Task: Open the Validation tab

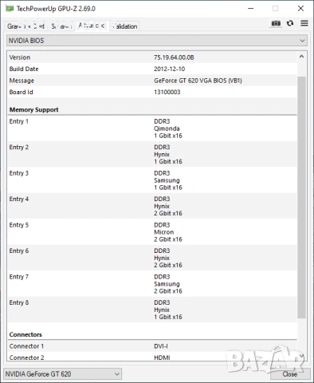Action: coord(124,26)
